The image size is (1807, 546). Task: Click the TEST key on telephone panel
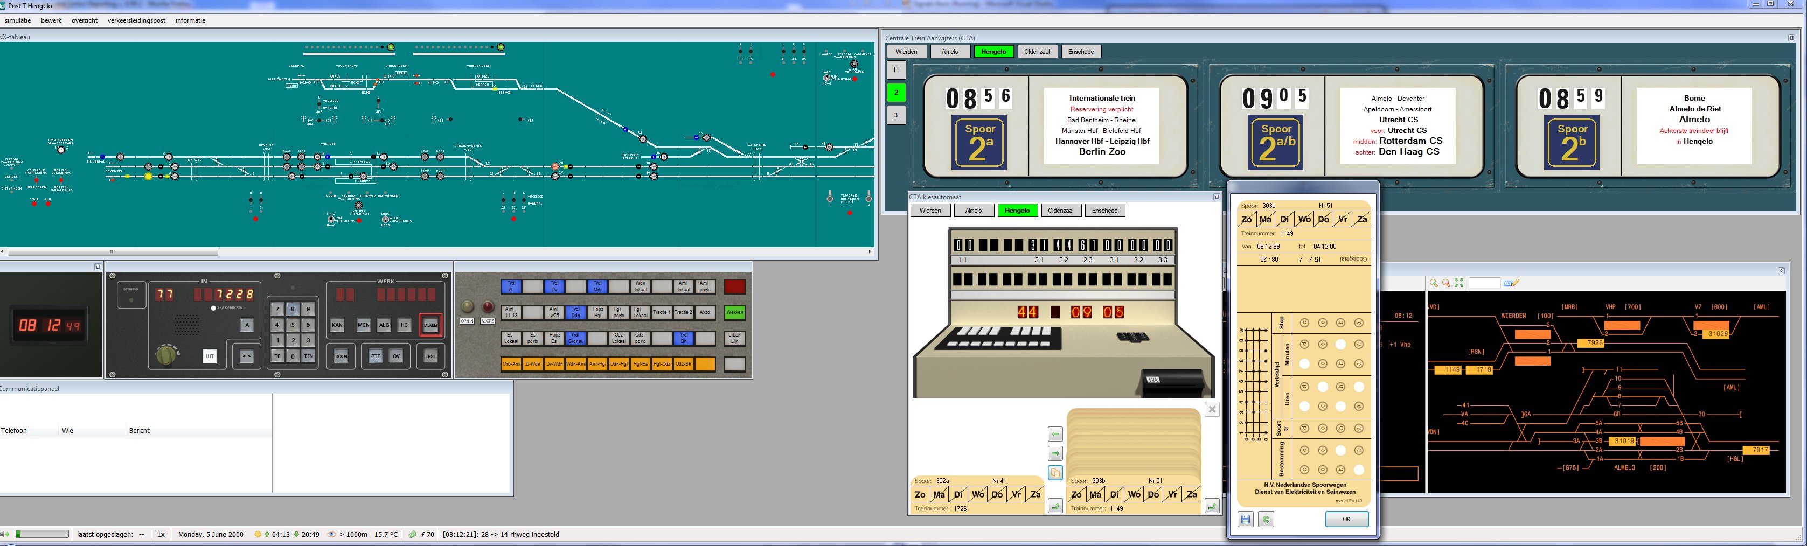[x=430, y=356]
